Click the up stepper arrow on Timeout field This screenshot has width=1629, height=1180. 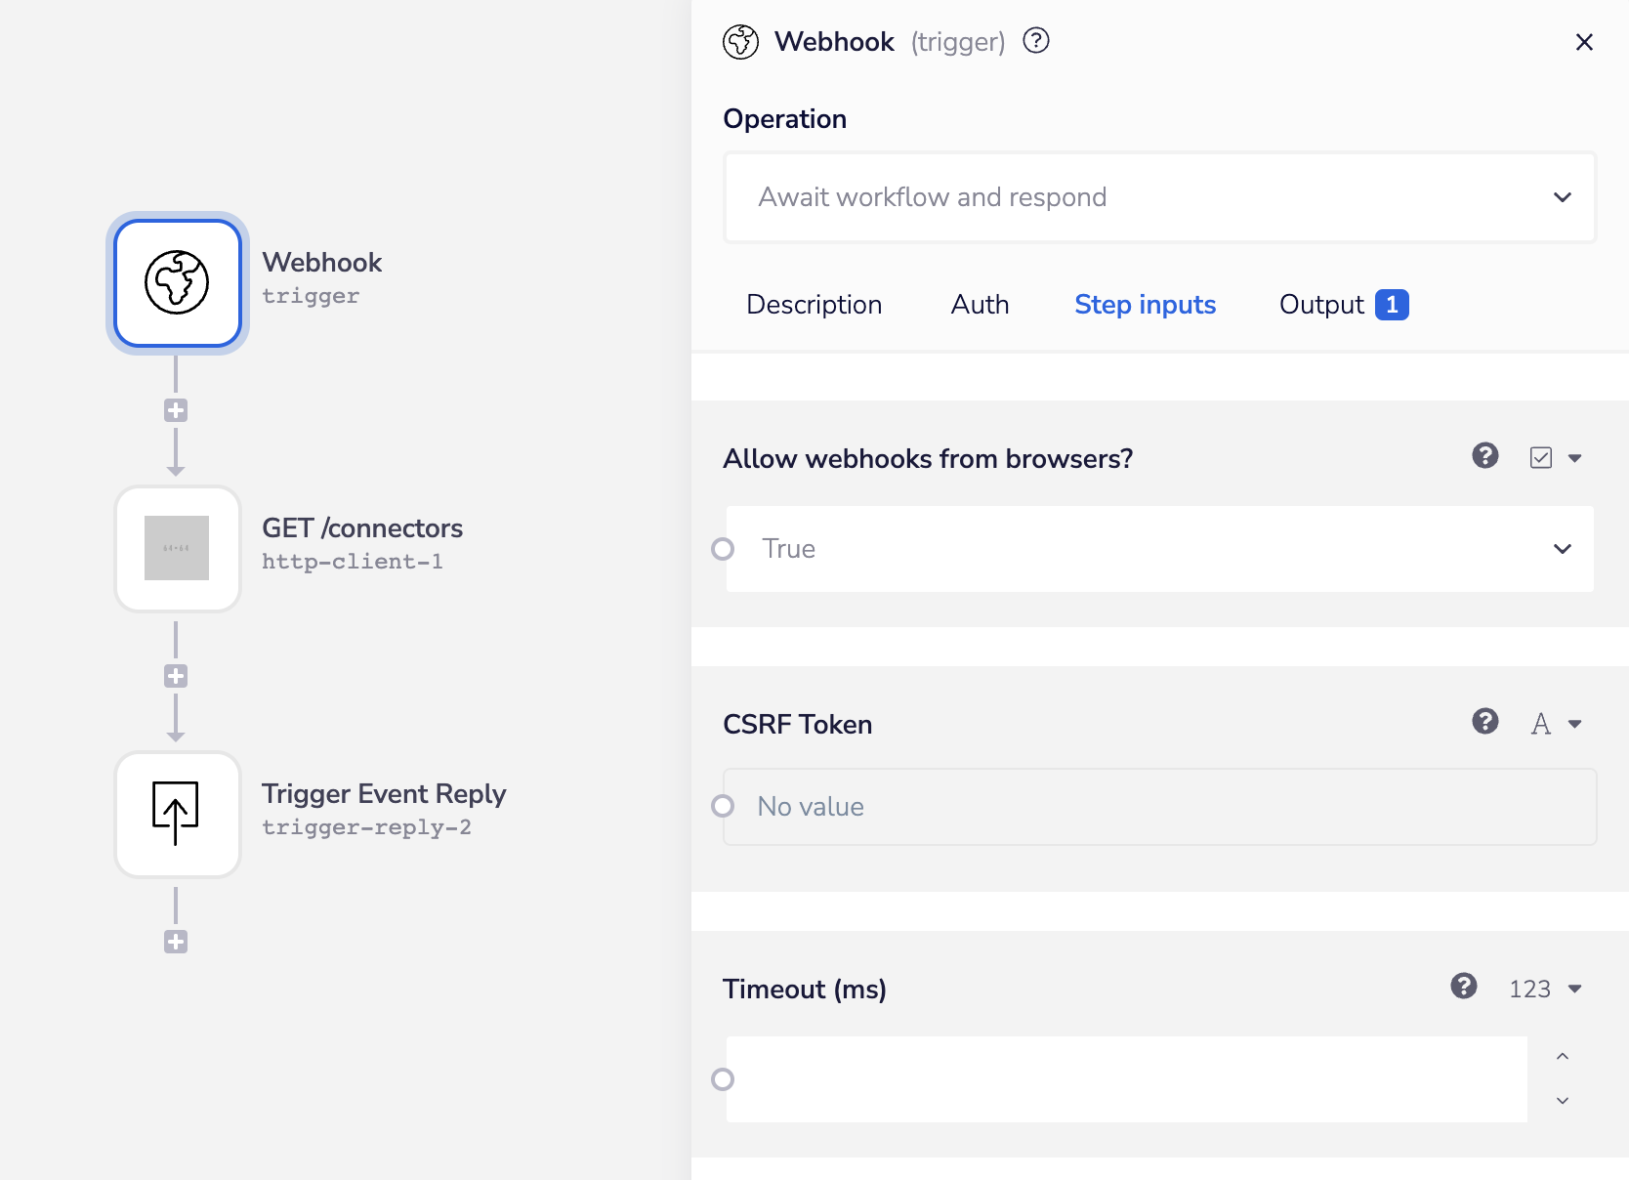[x=1562, y=1056]
